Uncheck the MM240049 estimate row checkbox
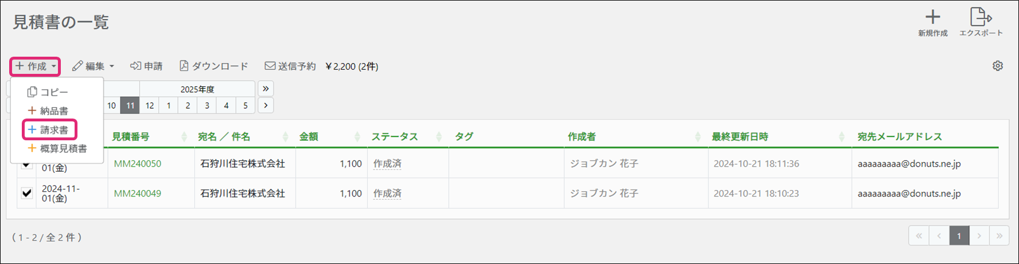The width and height of the screenshot is (1019, 264). [27, 193]
